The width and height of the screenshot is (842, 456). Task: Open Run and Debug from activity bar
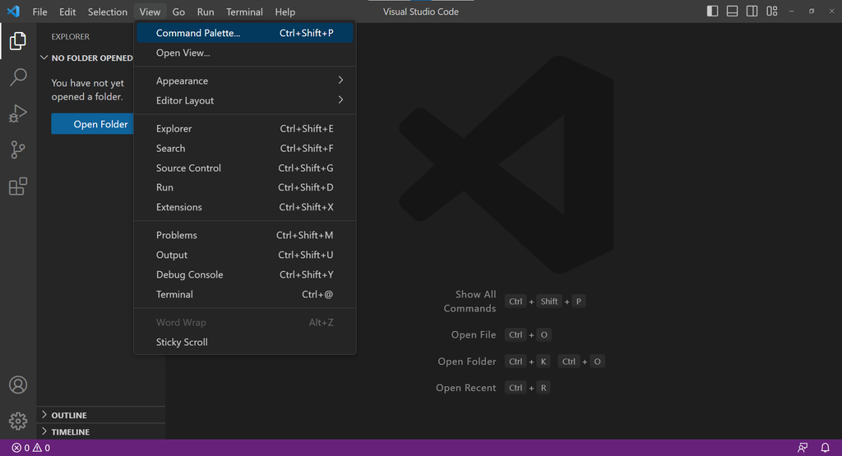pyautogui.click(x=18, y=113)
